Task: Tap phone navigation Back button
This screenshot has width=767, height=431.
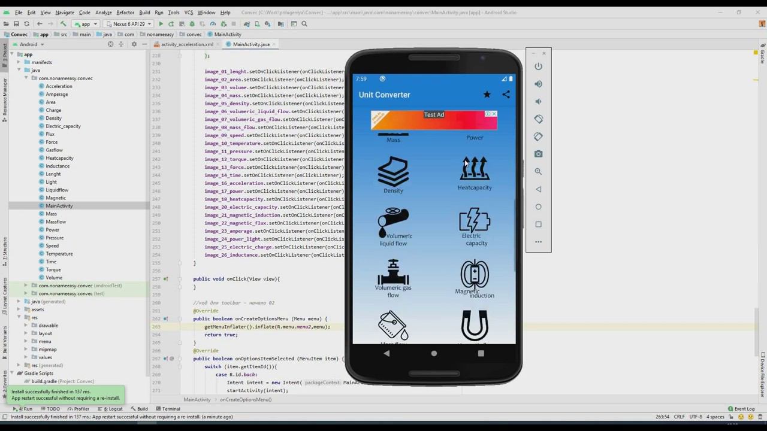Action: point(386,353)
